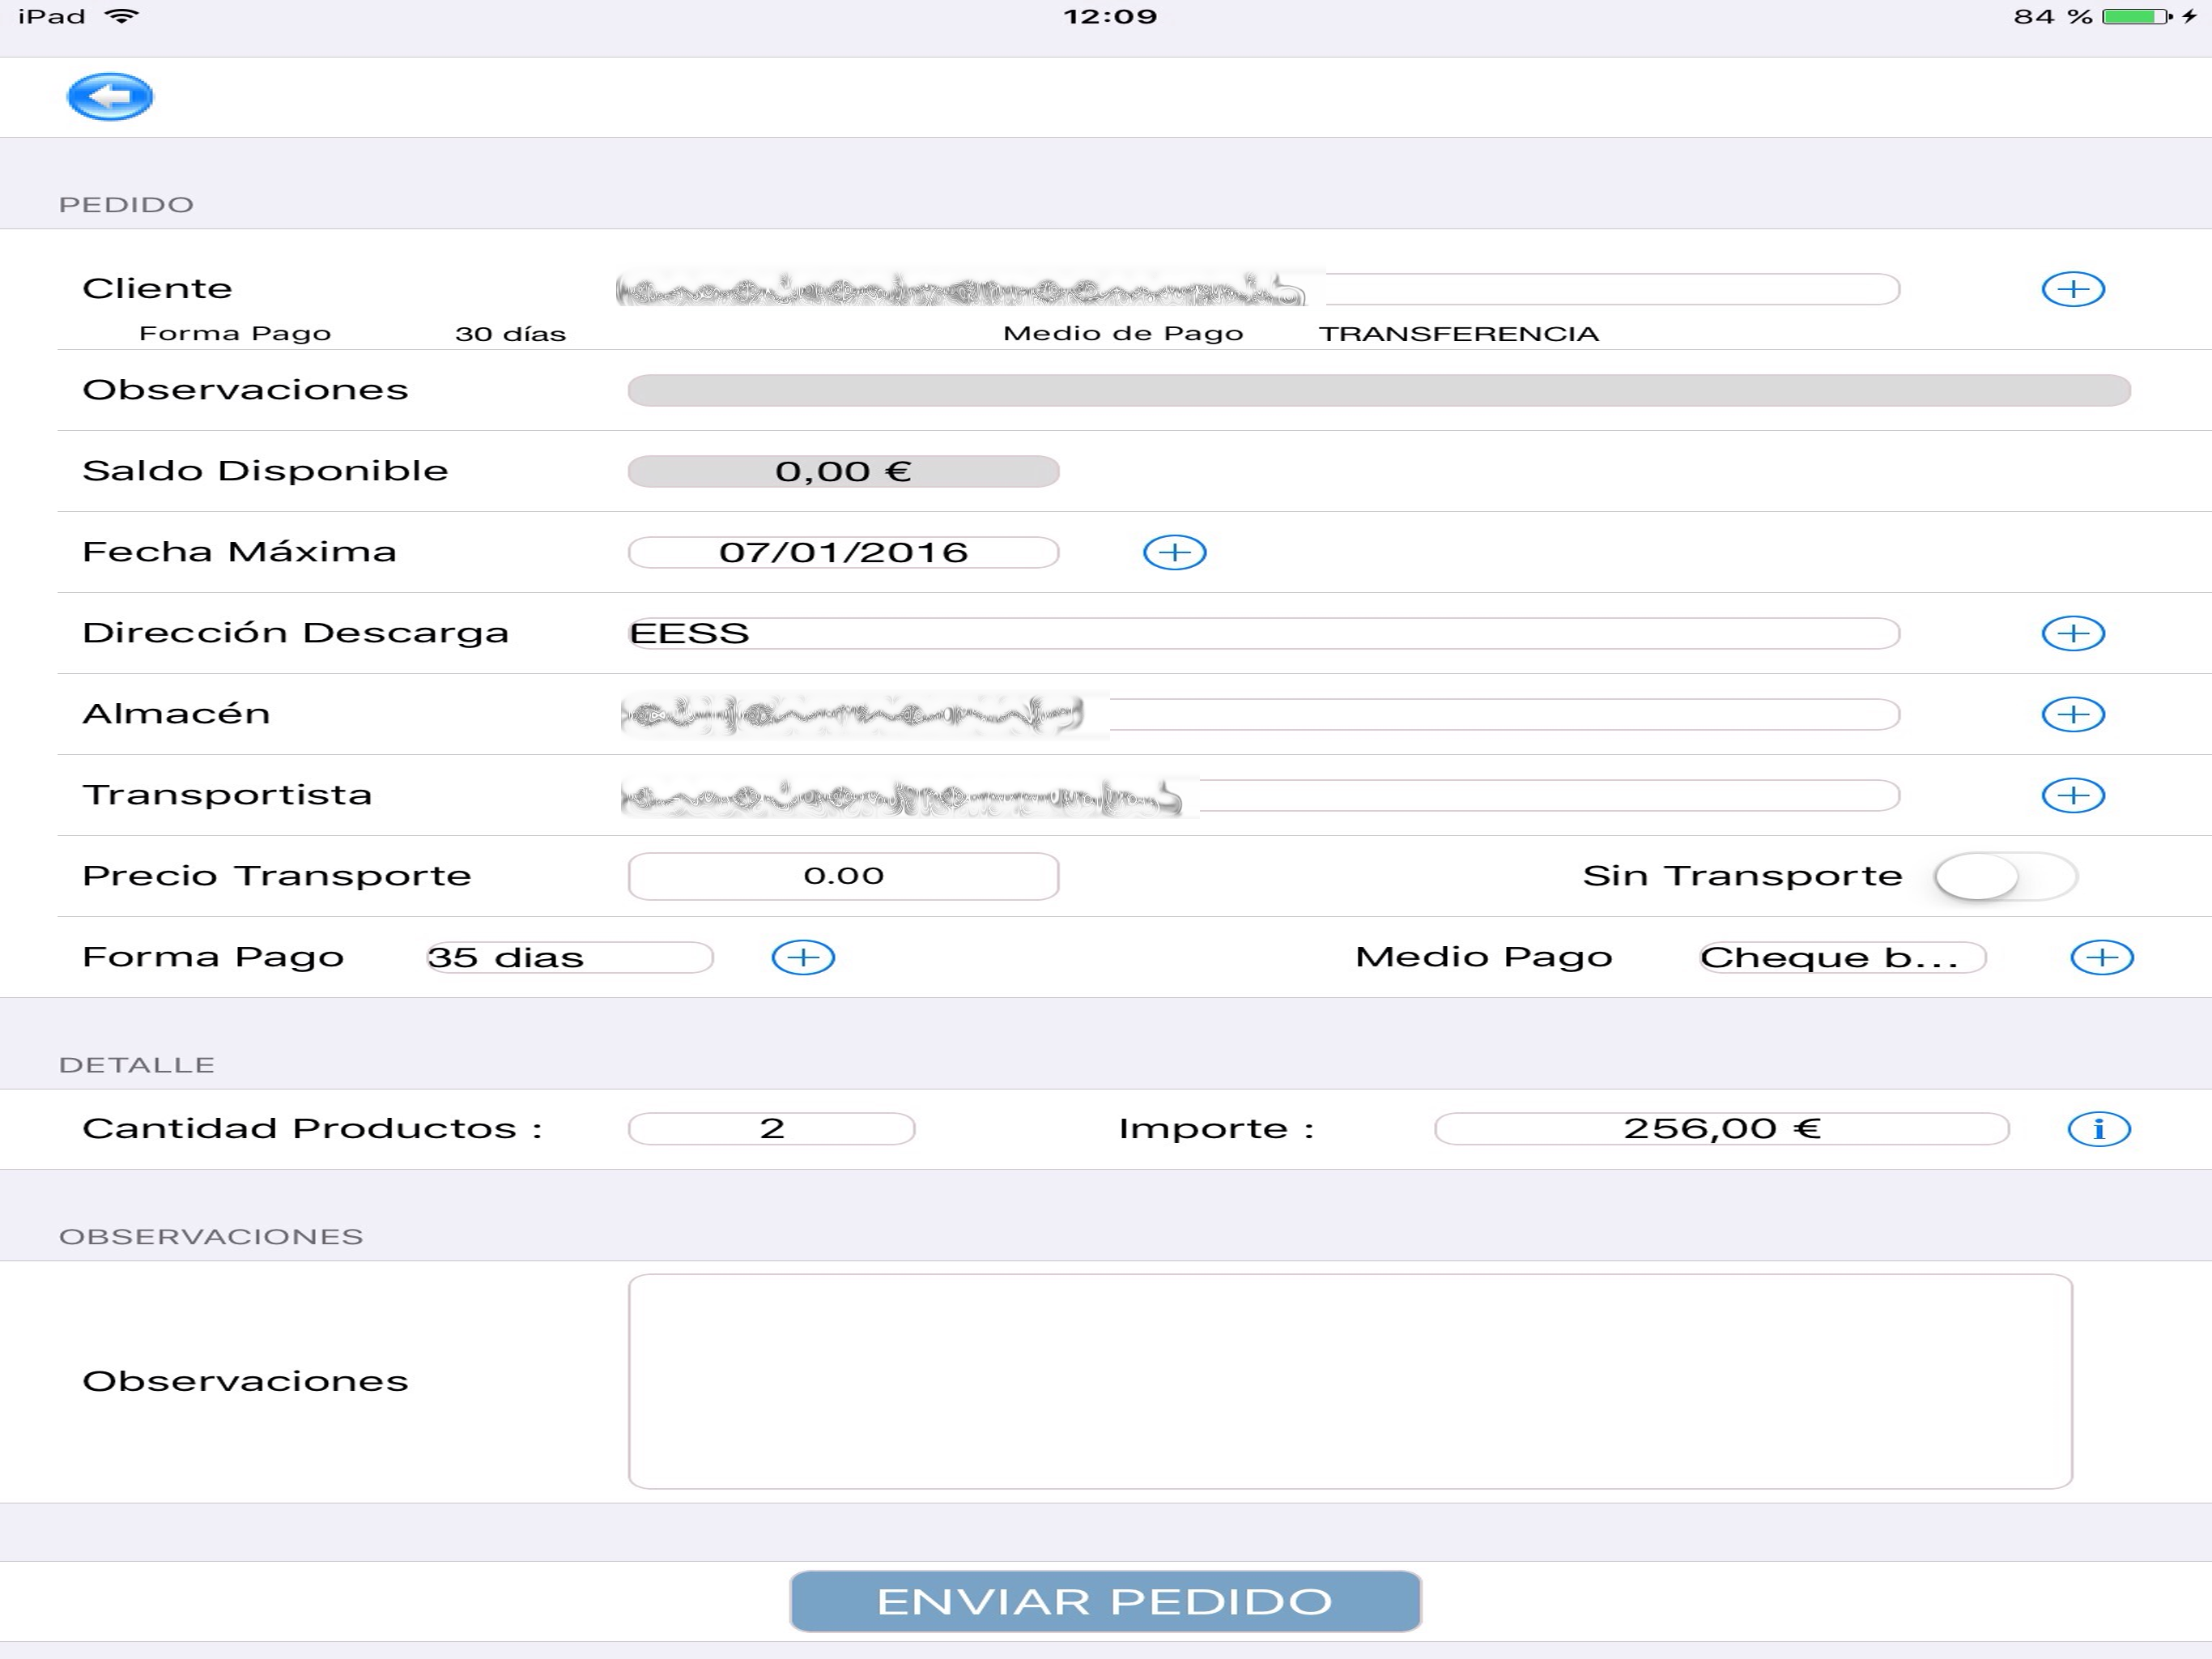2212x1659 pixels.
Task: Tap the Sin Transporte label
Action: pos(1742,876)
